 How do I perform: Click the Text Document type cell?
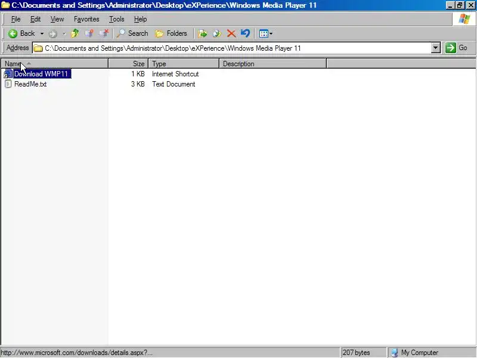174,84
